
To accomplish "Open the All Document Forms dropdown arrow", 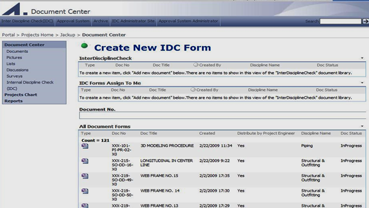I will [362, 126].
